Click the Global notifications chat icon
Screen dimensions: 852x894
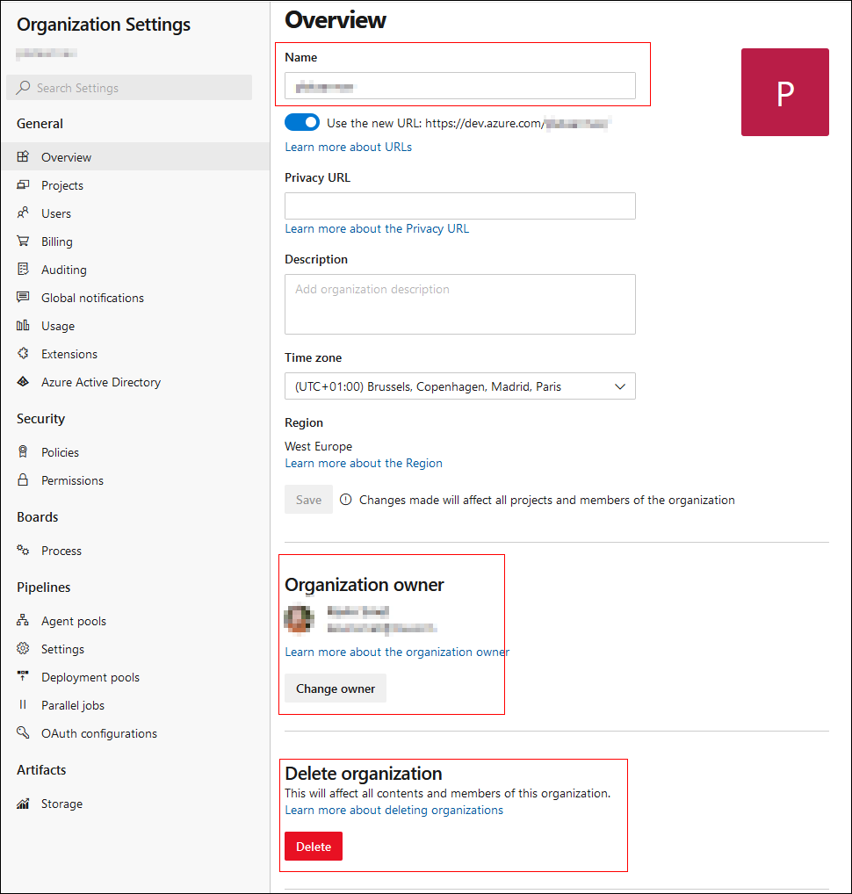coord(23,297)
